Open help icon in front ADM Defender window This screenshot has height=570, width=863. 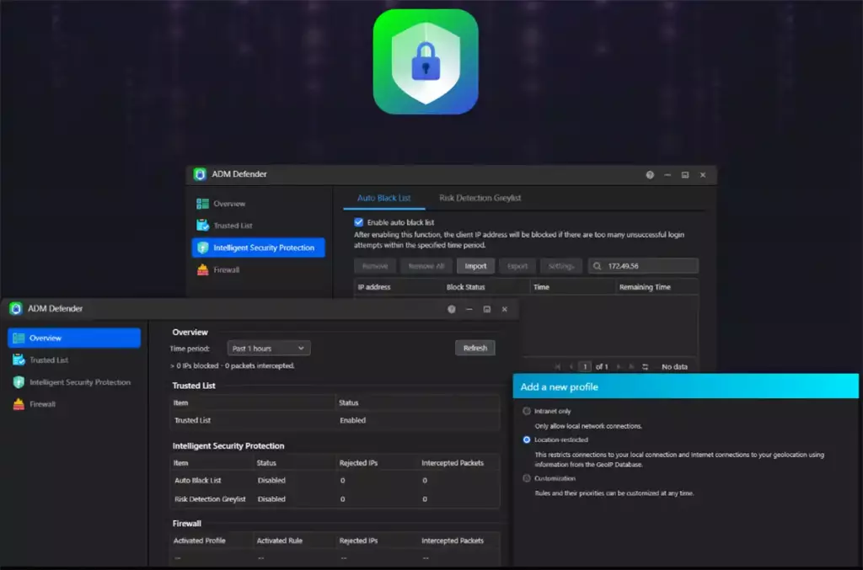coord(452,310)
